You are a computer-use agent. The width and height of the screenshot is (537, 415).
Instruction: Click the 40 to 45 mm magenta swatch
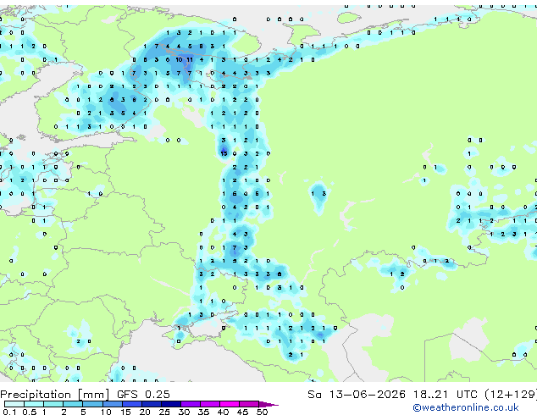pyautogui.click(x=230, y=404)
